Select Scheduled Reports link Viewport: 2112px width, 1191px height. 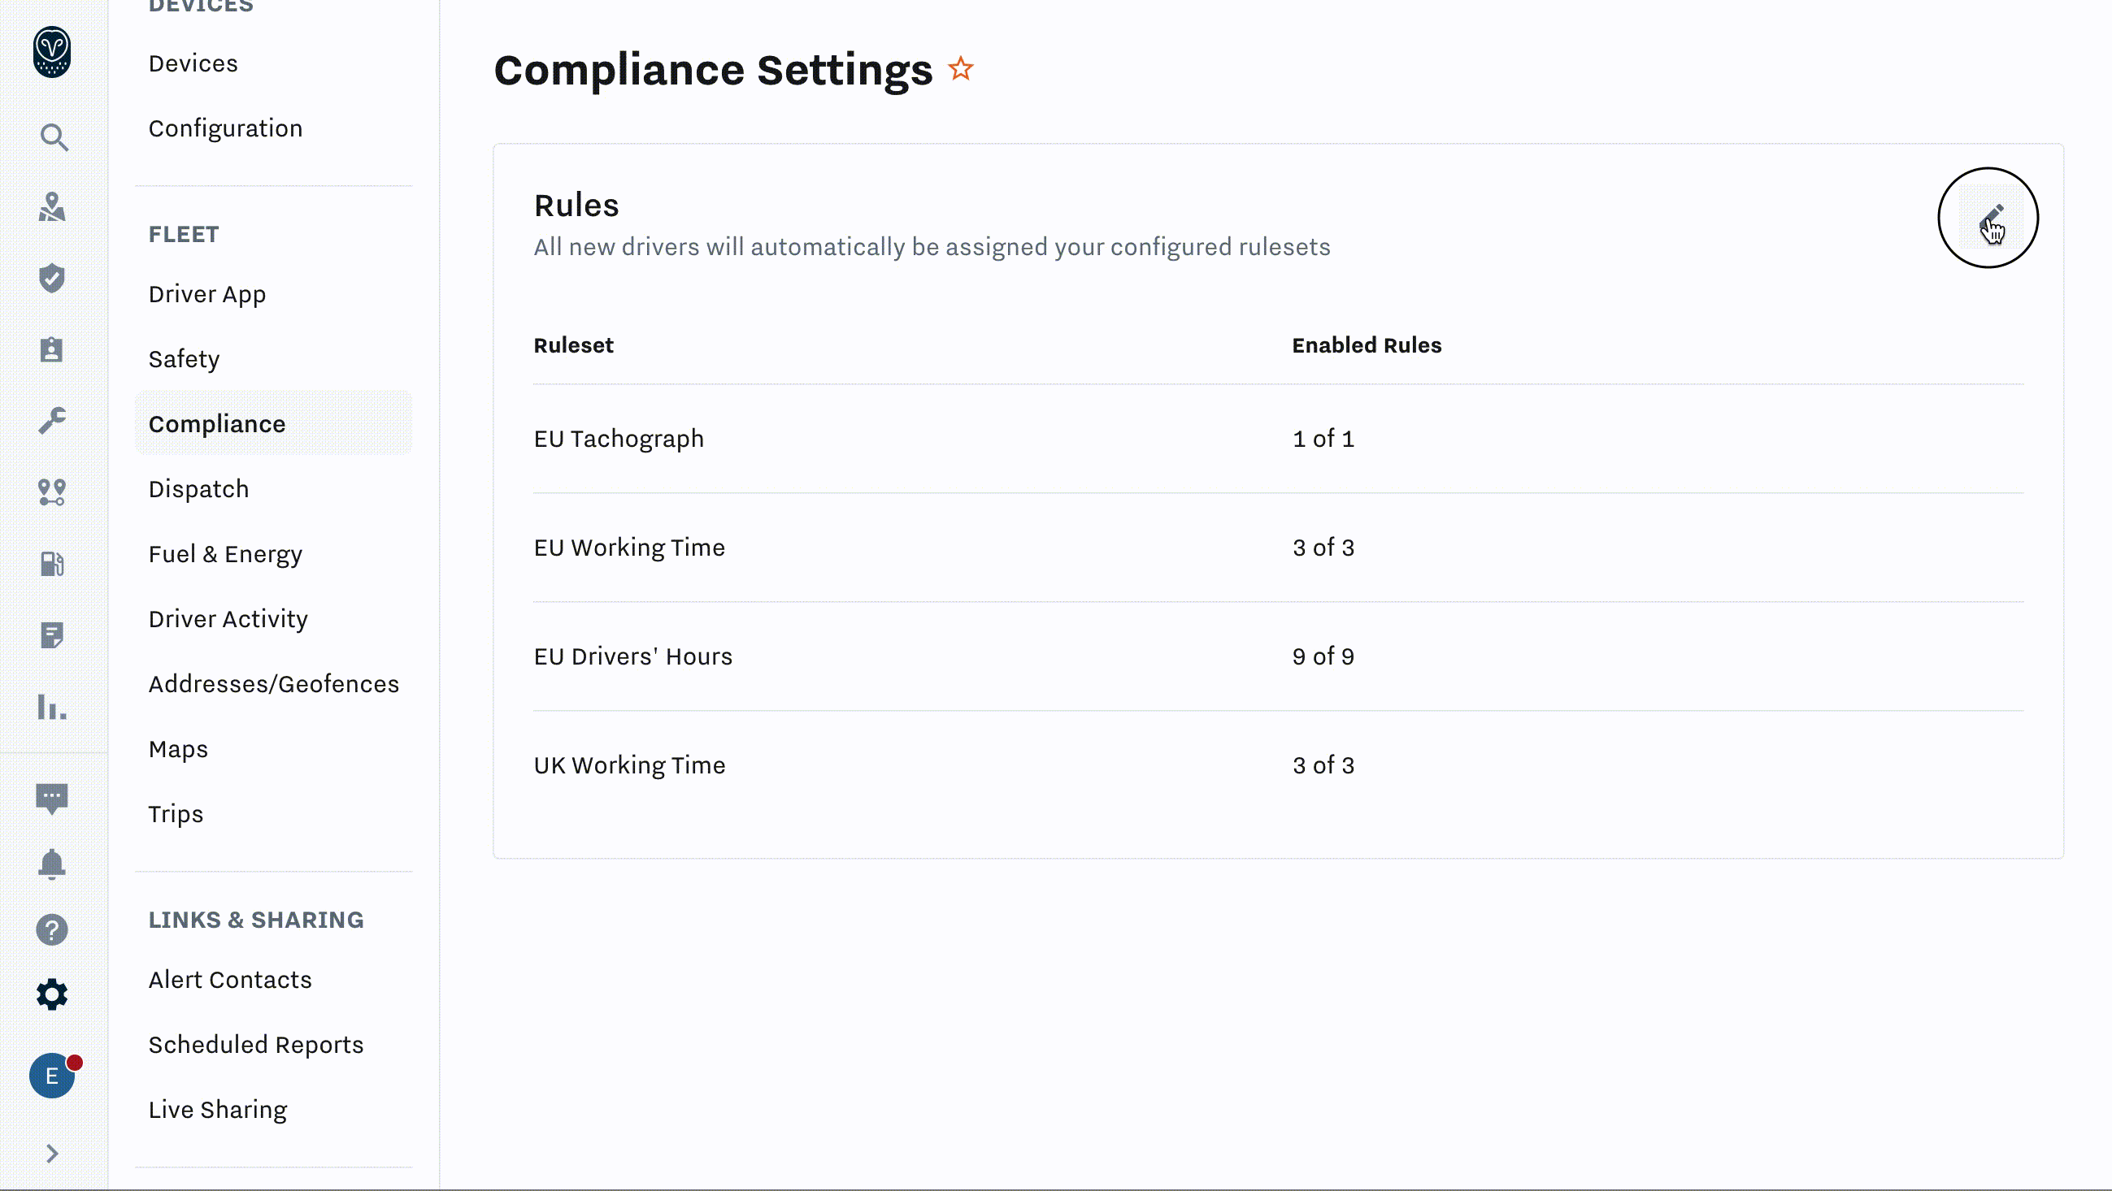click(x=255, y=1045)
